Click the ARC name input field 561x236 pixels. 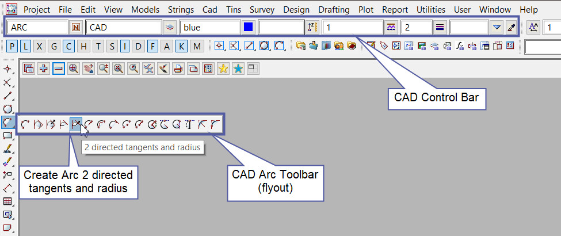click(37, 27)
